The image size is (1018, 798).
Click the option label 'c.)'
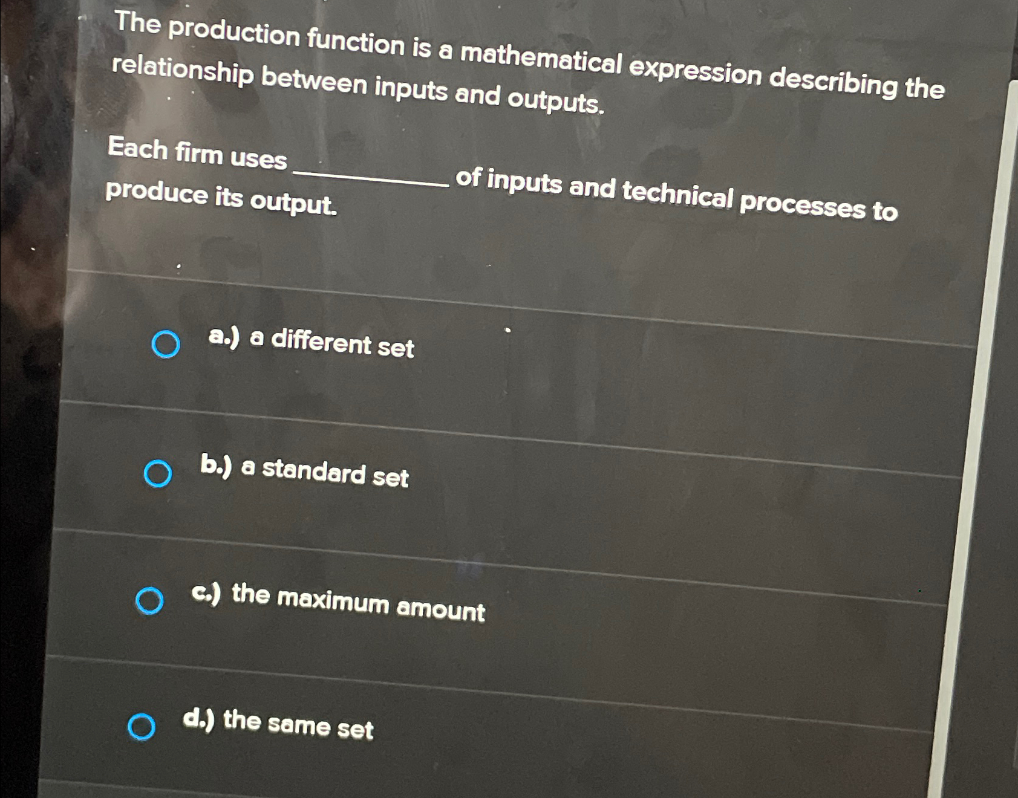click(x=206, y=592)
